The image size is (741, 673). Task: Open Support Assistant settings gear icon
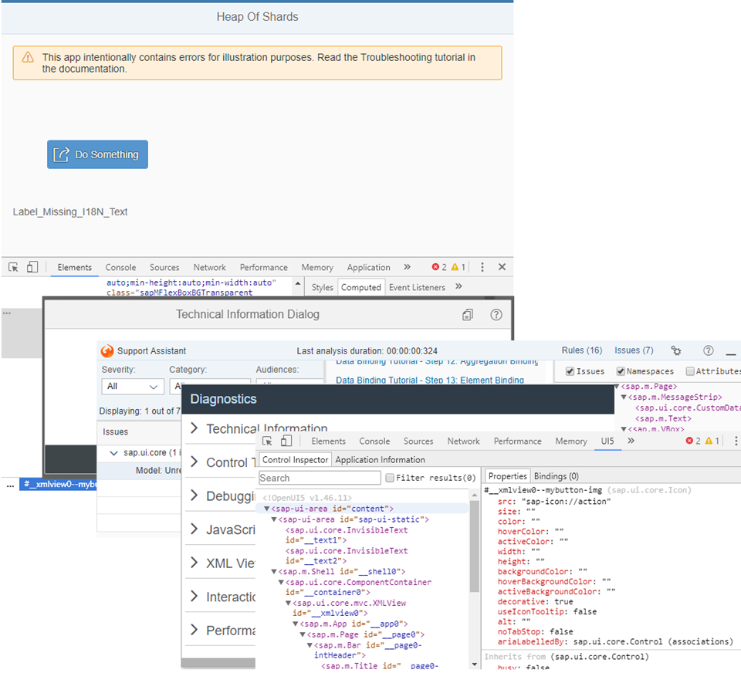[x=676, y=350]
